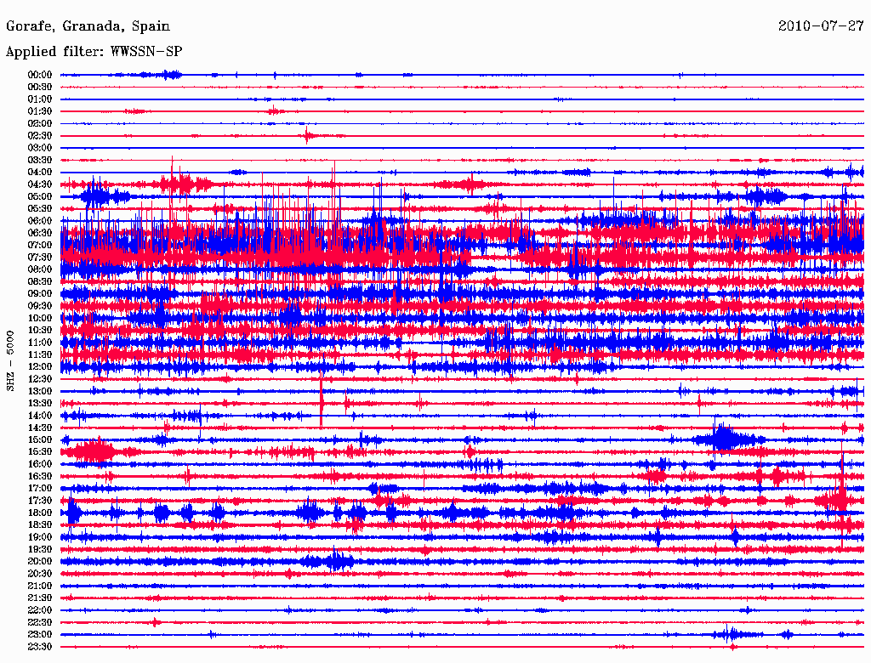Select the 05:00 time label

click(x=39, y=196)
